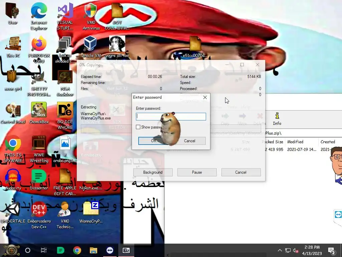Close the Enter password dialog

[205, 97]
